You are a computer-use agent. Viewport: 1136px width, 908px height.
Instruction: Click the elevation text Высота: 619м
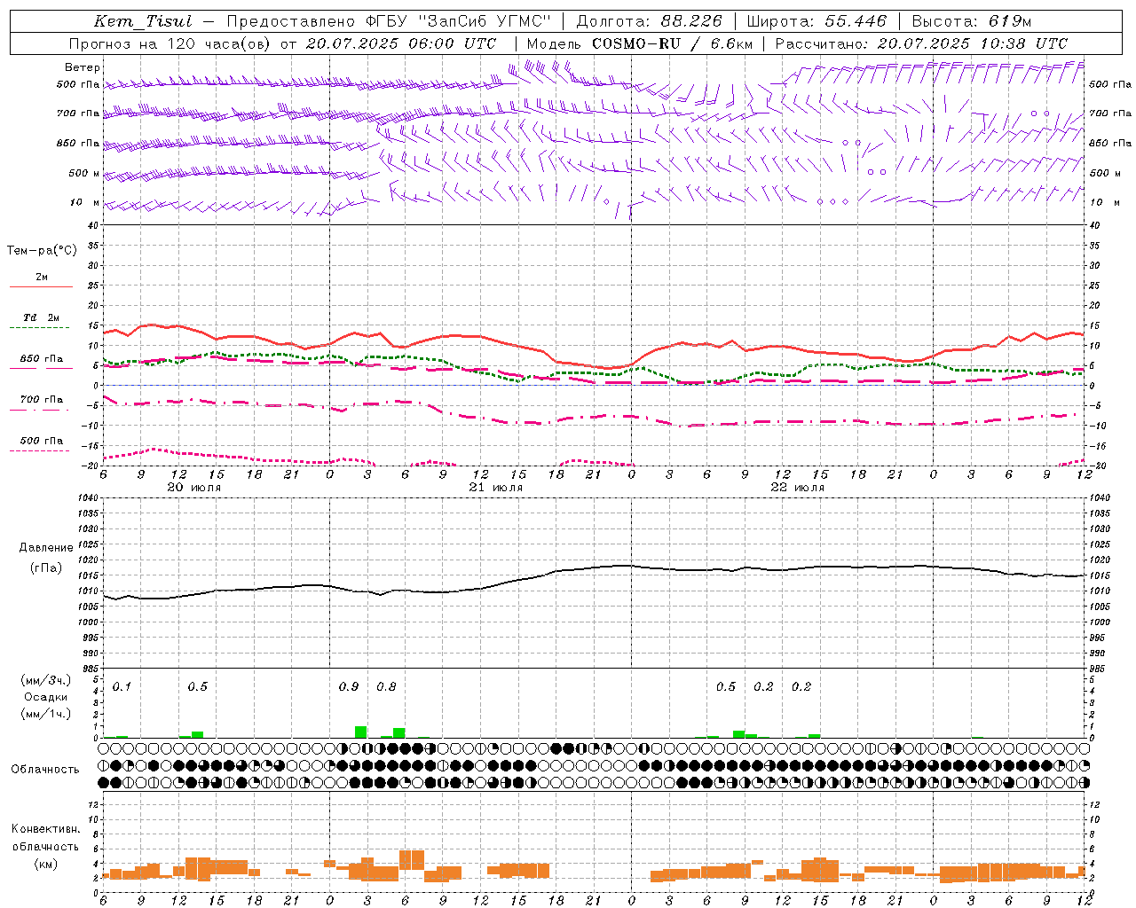972,21
